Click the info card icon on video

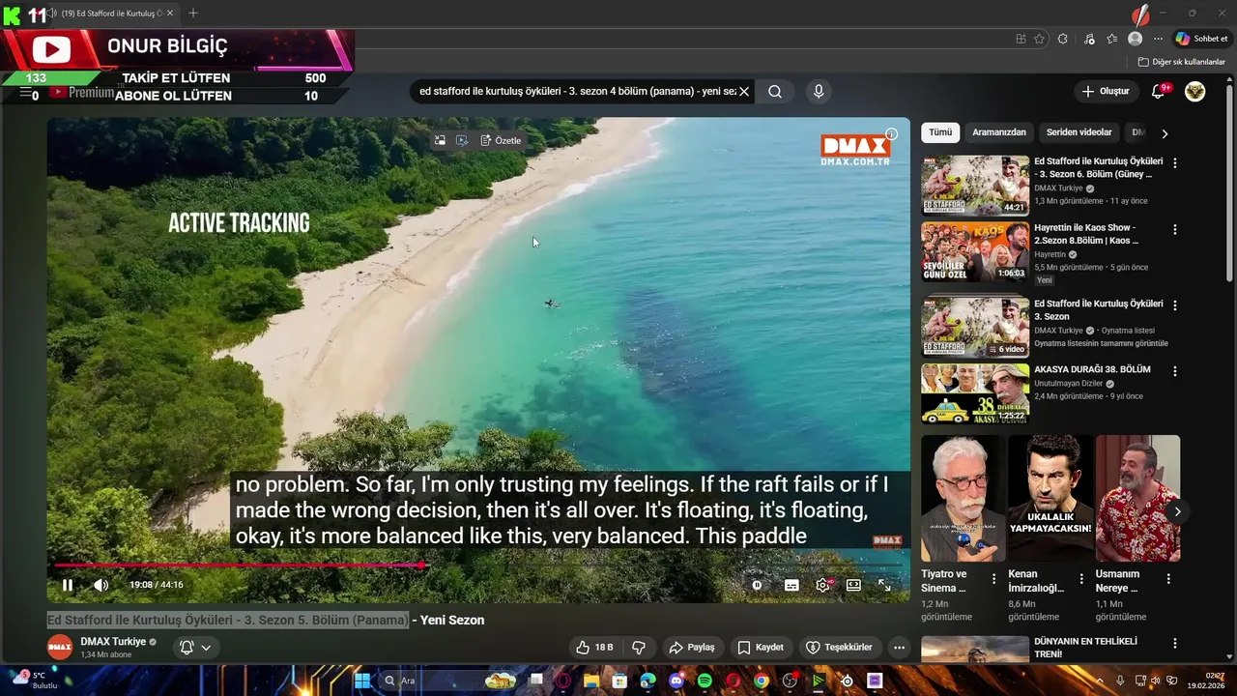pyautogui.click(x=892, y=134)
